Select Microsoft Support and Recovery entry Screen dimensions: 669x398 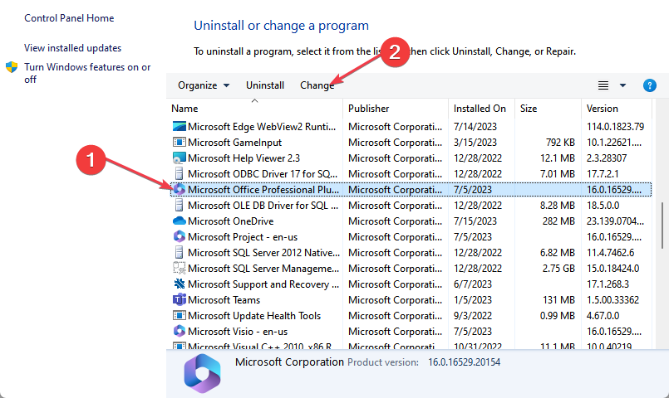pos(263,284)
